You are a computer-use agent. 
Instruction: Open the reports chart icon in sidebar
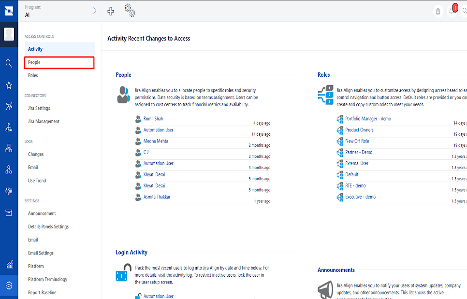click(9, 264)
